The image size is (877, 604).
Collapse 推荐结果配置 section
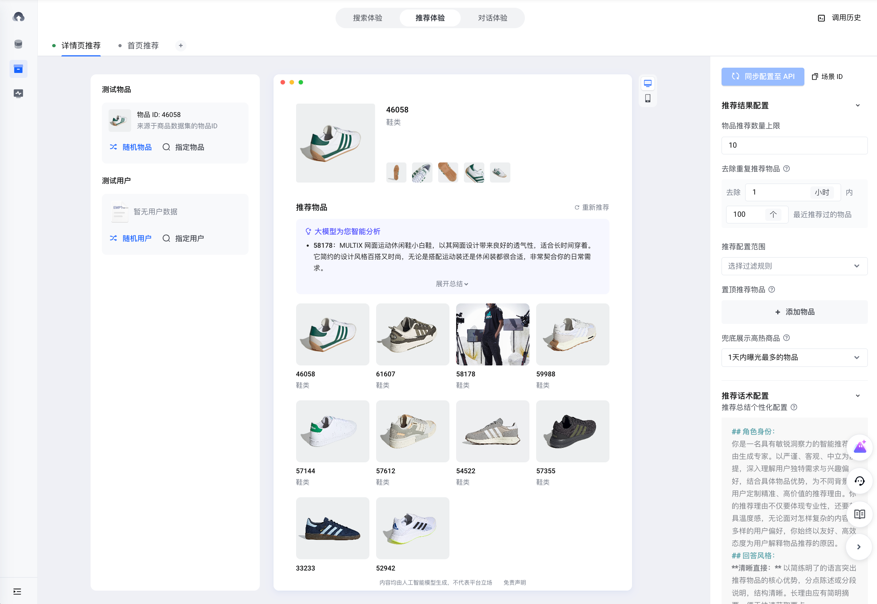(x=858, y=106)
